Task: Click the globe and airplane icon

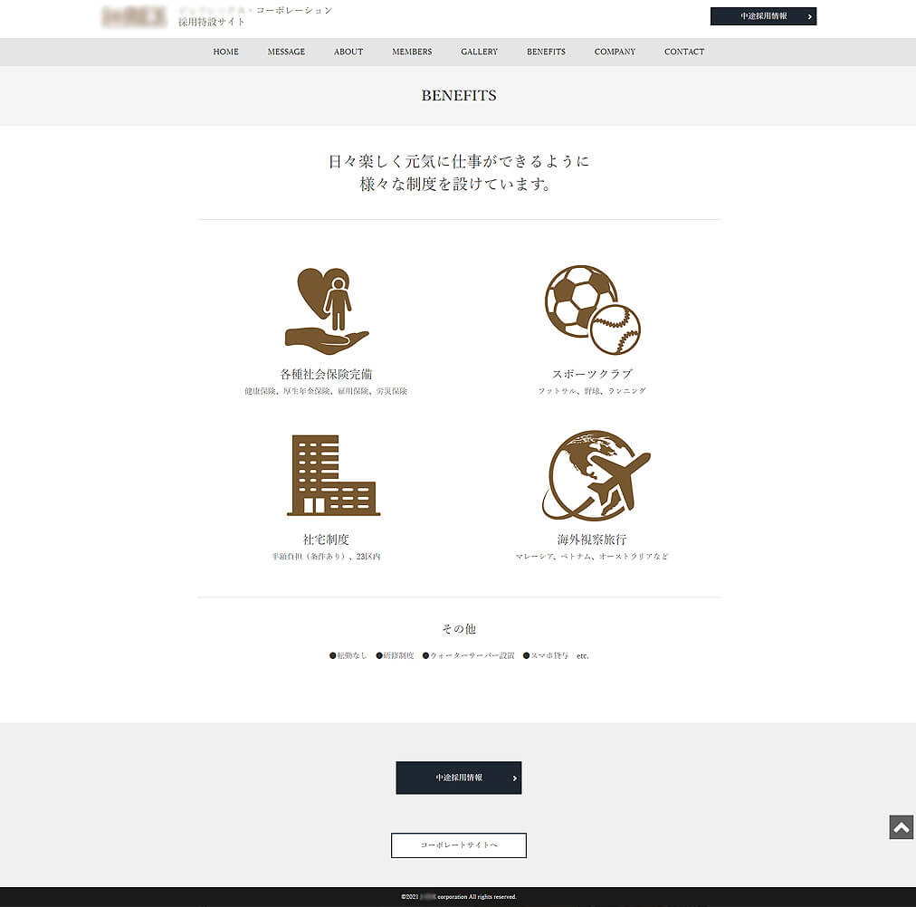Action: [x=595, y=475]
